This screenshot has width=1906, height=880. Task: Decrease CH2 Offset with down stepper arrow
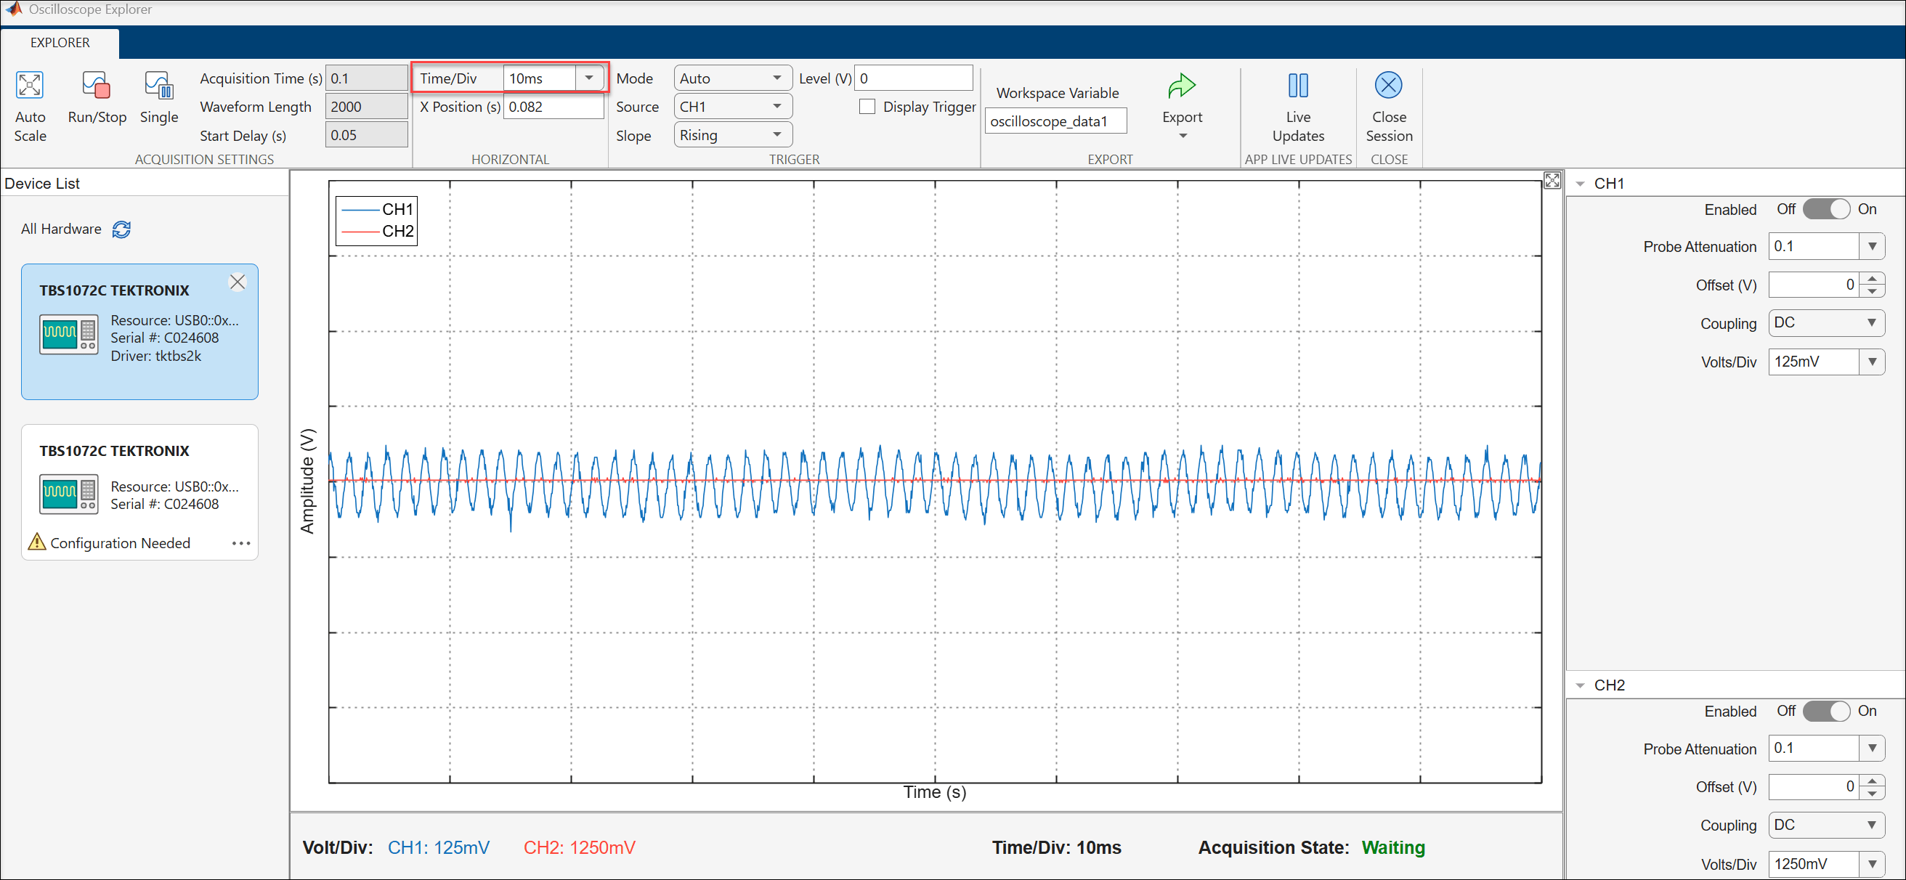(1871, 793)
